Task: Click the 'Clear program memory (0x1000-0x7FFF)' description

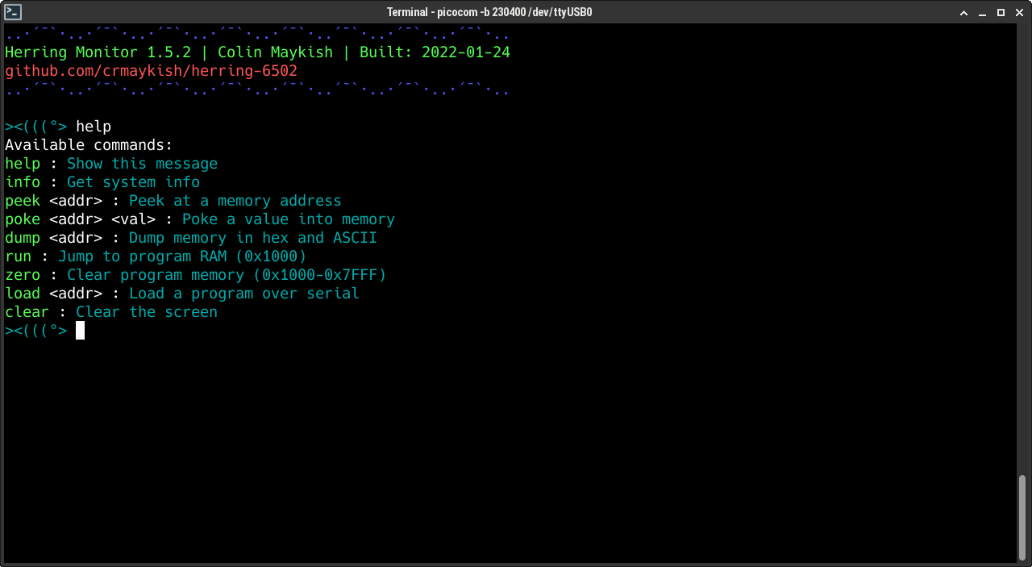Action: (x=227, y=275)
